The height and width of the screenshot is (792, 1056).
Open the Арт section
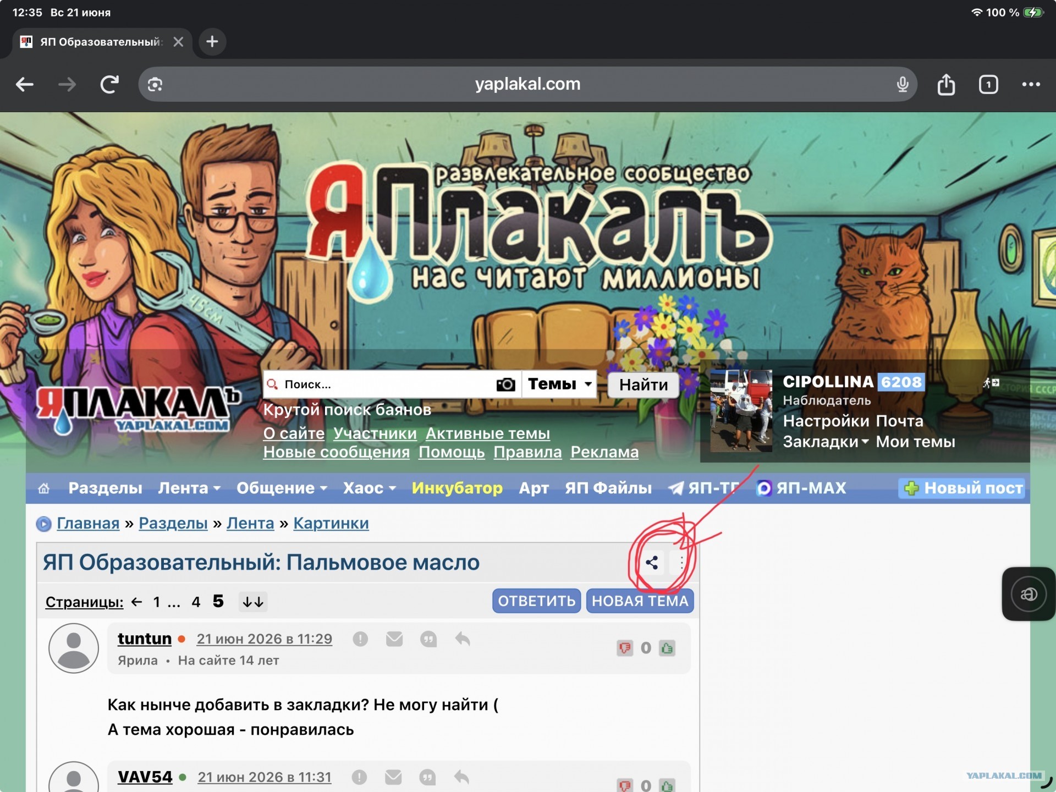(533, 488)
